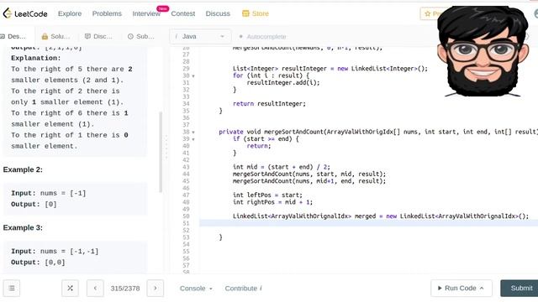538x302 pixels.
Task: Switch to the Solution tab
Action: (x=55, y=36)
